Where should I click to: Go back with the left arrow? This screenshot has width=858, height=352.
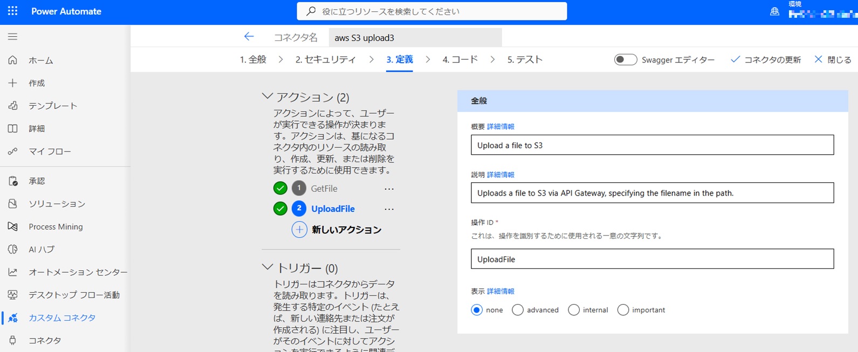[249, 37]
